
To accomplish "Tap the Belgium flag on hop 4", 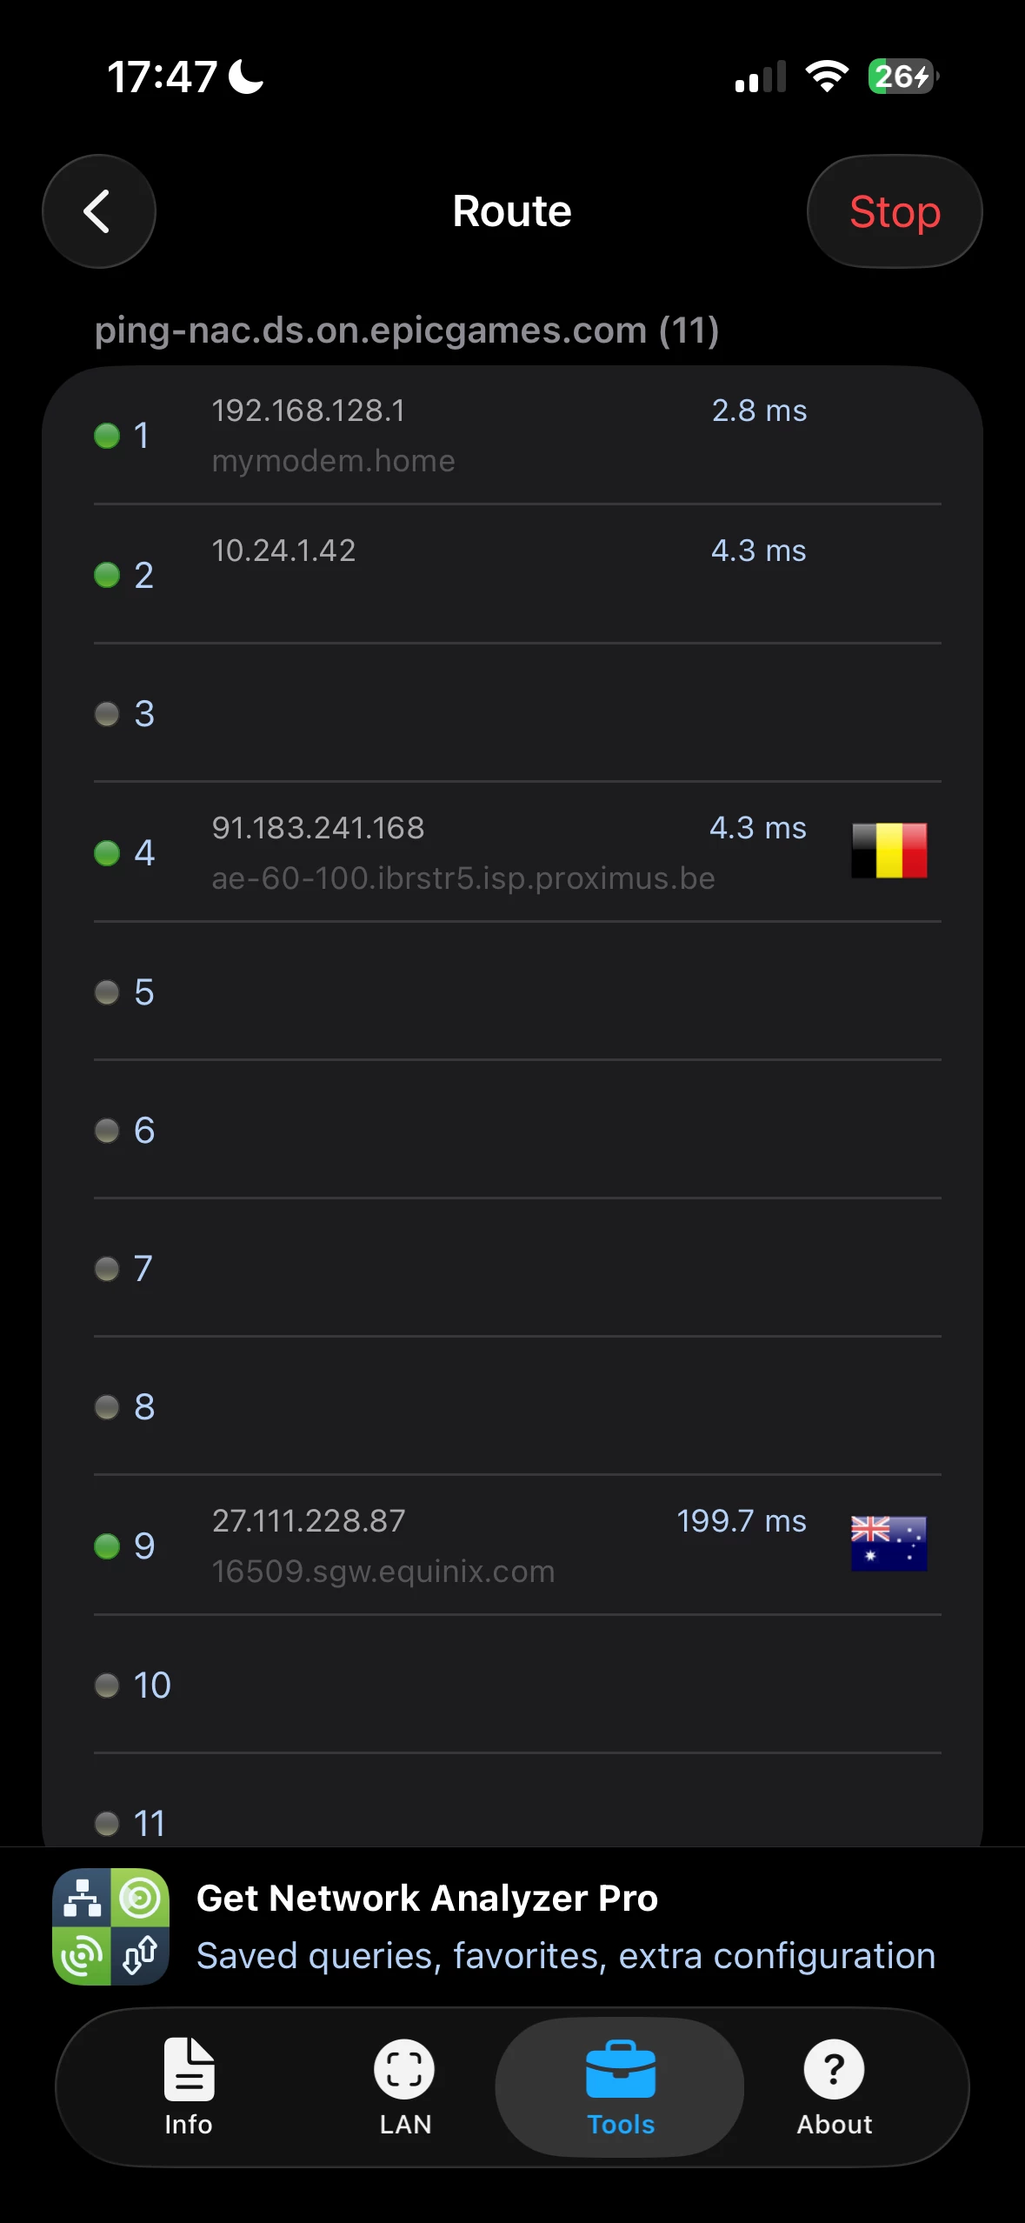I will pos(889,851).
